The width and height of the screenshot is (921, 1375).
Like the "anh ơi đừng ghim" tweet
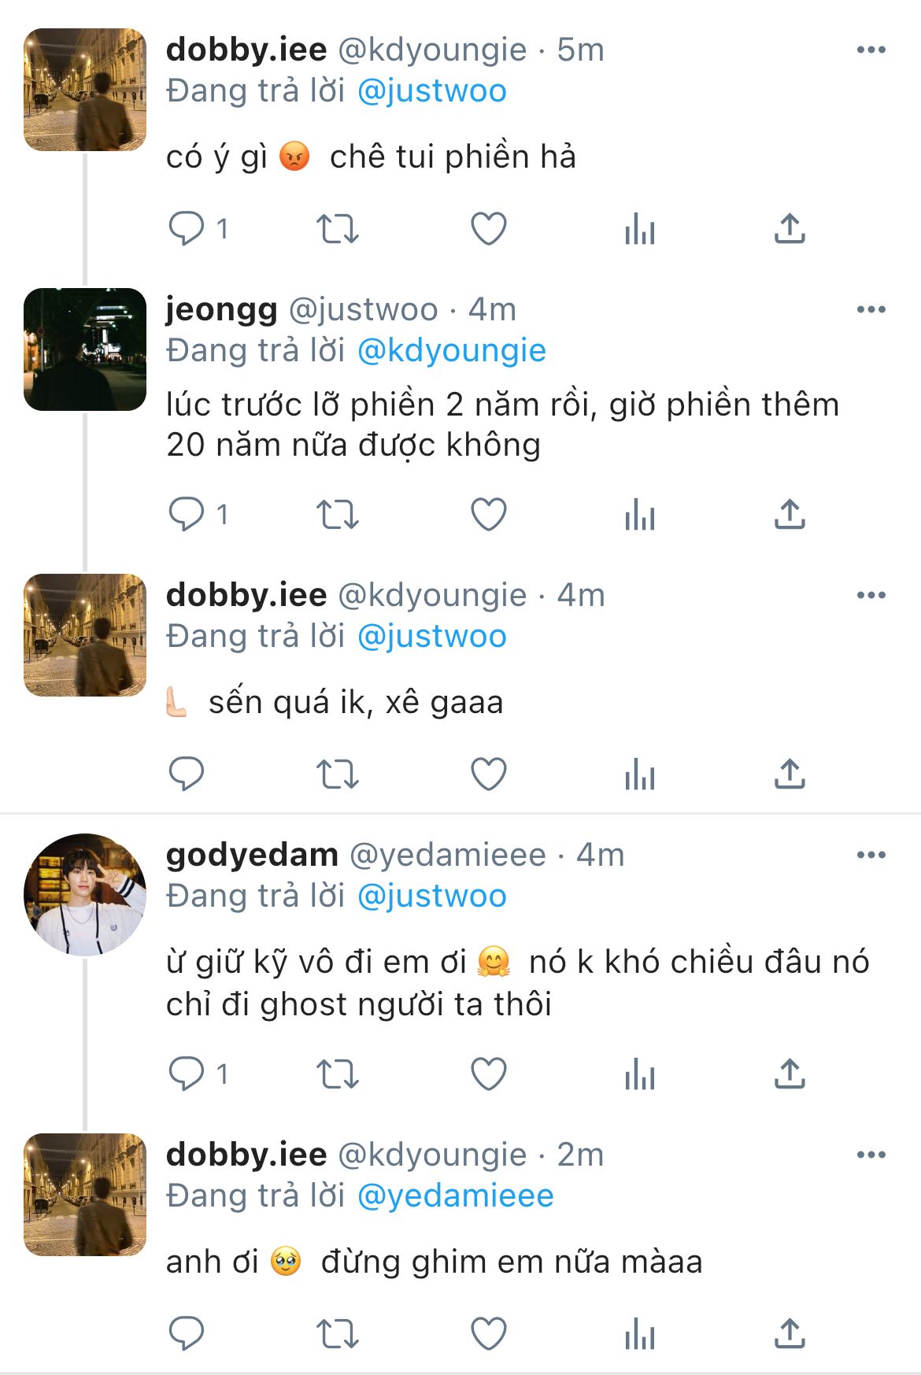click(488, 1334)
